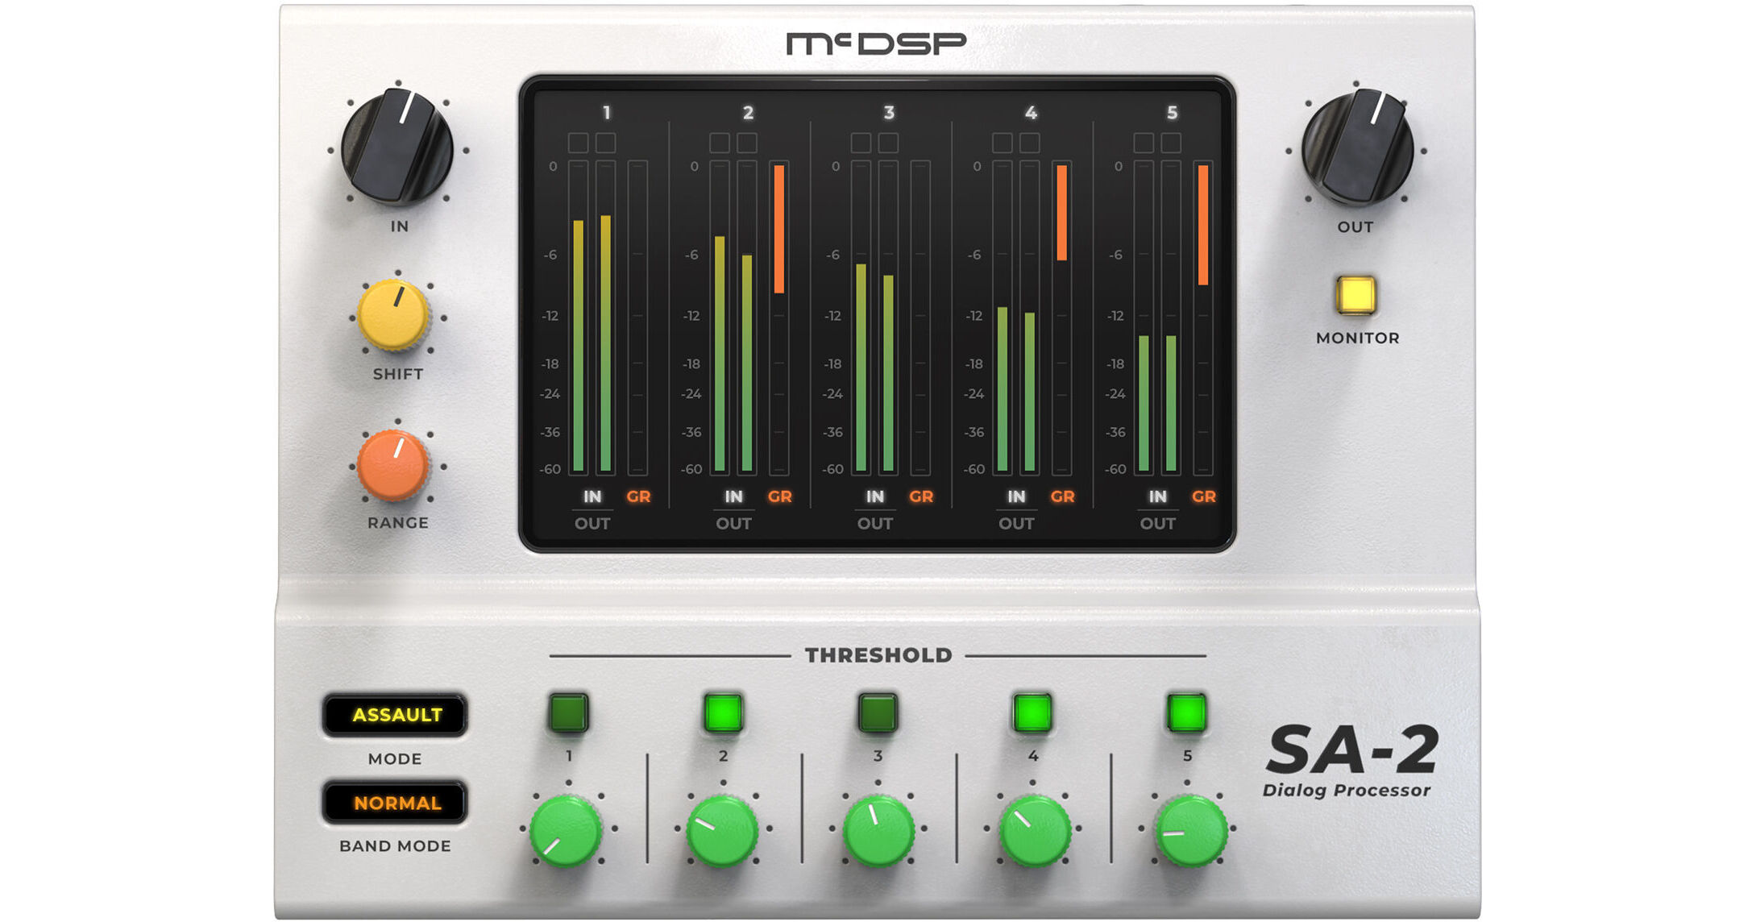1756x922 pixels.
Task: Click the orange GR label of band 3
Action: point(921,496)
